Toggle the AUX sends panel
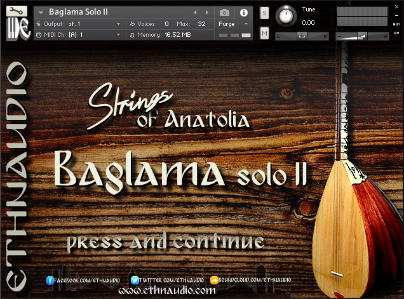404x299 pixels. pos(396,24)
